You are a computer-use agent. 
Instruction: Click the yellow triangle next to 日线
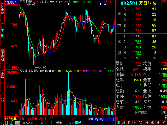coord(15,119)
